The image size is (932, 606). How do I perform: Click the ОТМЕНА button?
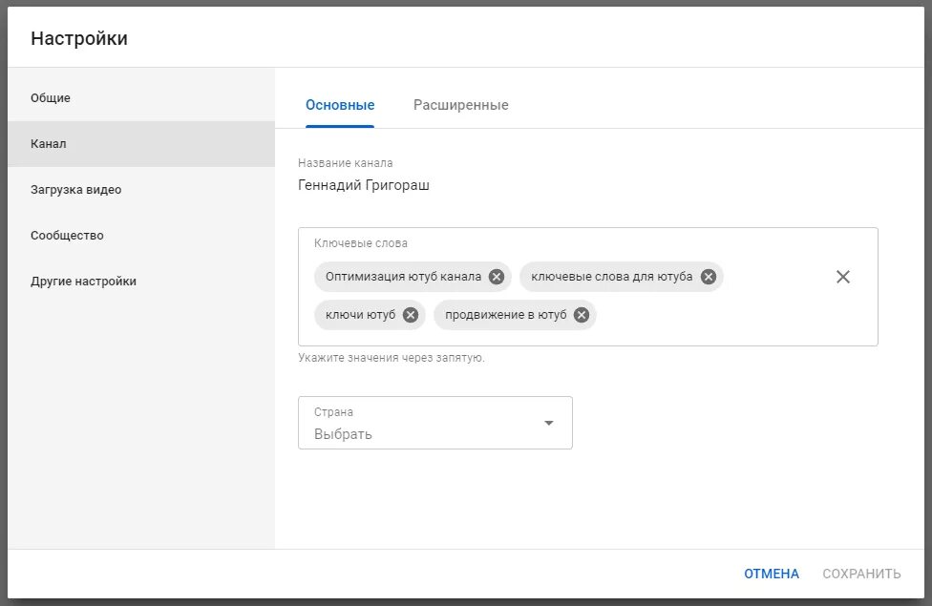click(772, 574)
